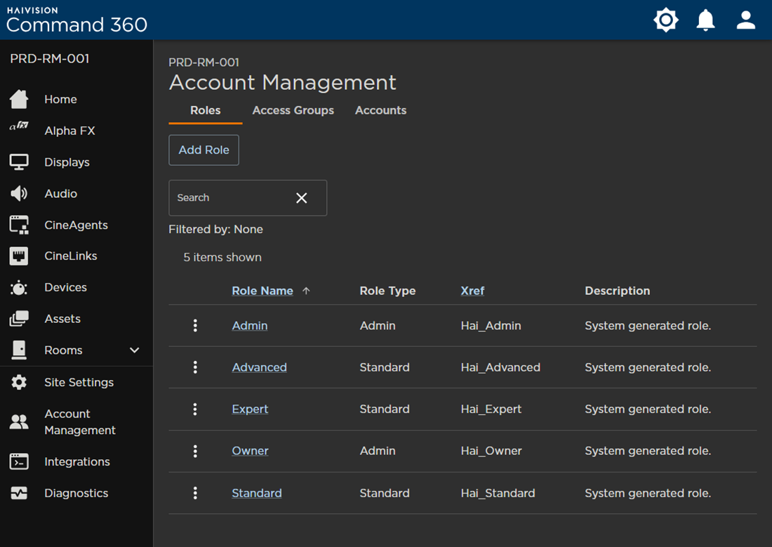Select the Hai_Owner xref cell
This screenshot has width=772, height=547.
(x=491, y=451)
